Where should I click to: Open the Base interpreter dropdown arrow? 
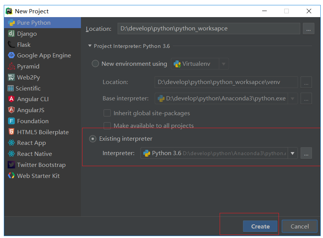(292, 98)
